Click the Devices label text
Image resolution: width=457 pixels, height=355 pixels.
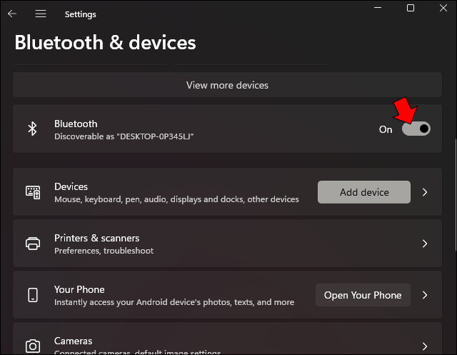click(71, 186)
